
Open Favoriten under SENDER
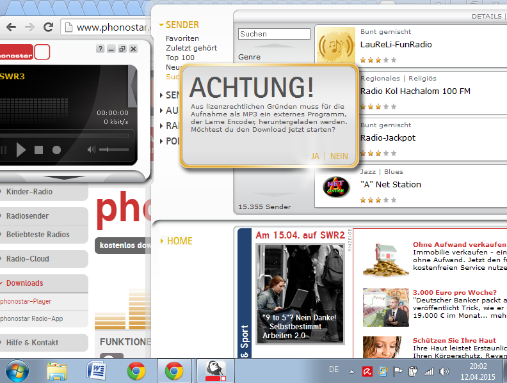(x=182, y=38)
